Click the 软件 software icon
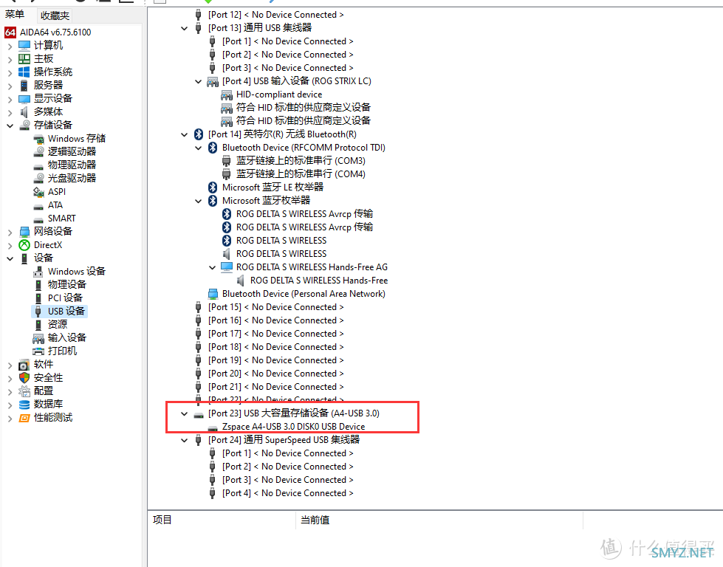This screenshot has height=567, width=723. (24, 365)
